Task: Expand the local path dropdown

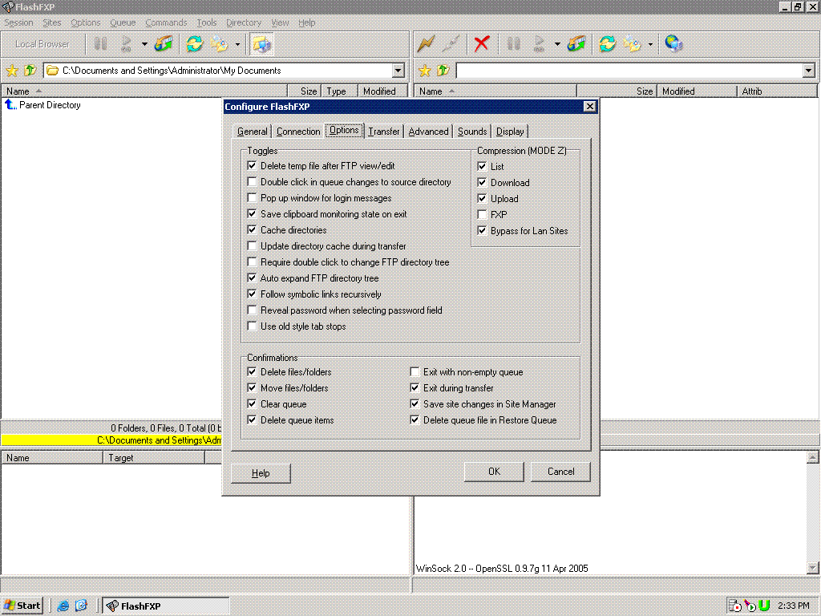Action: click(x=398, y=71)
